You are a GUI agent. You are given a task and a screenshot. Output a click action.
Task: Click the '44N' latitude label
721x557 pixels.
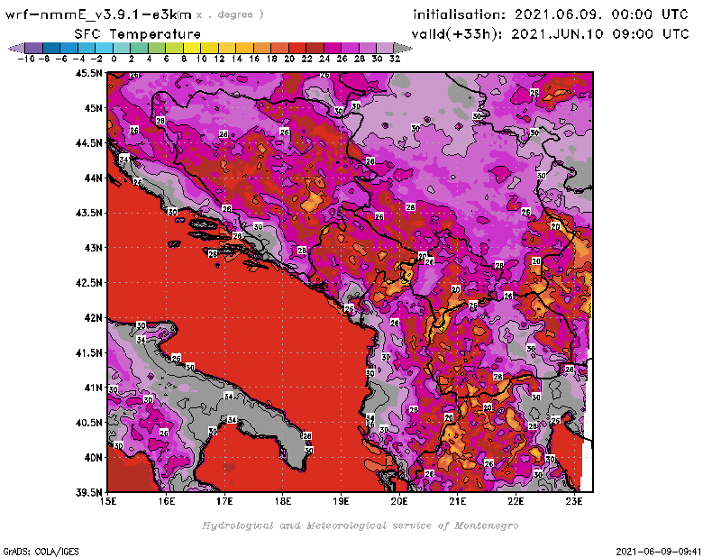pos(93,178)
